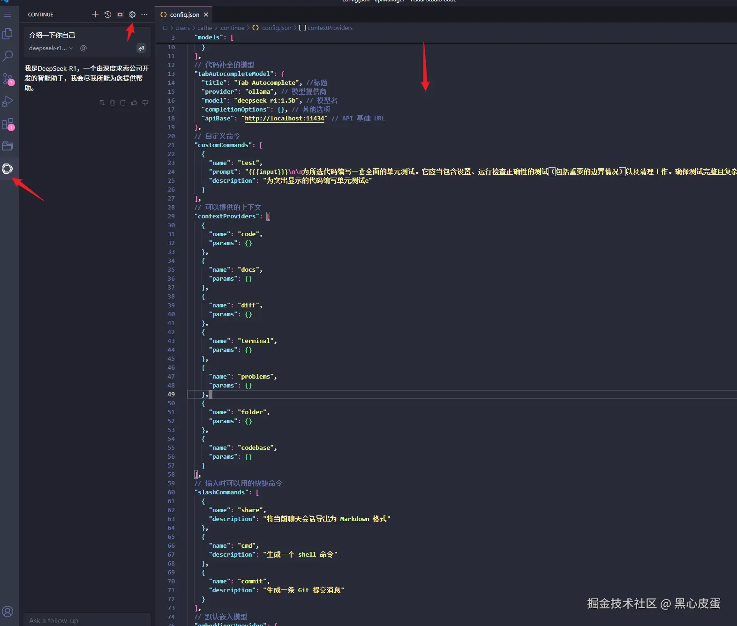Click the "docs" name value
Viewport: 737px width, 626px height.
pos(248,270)
